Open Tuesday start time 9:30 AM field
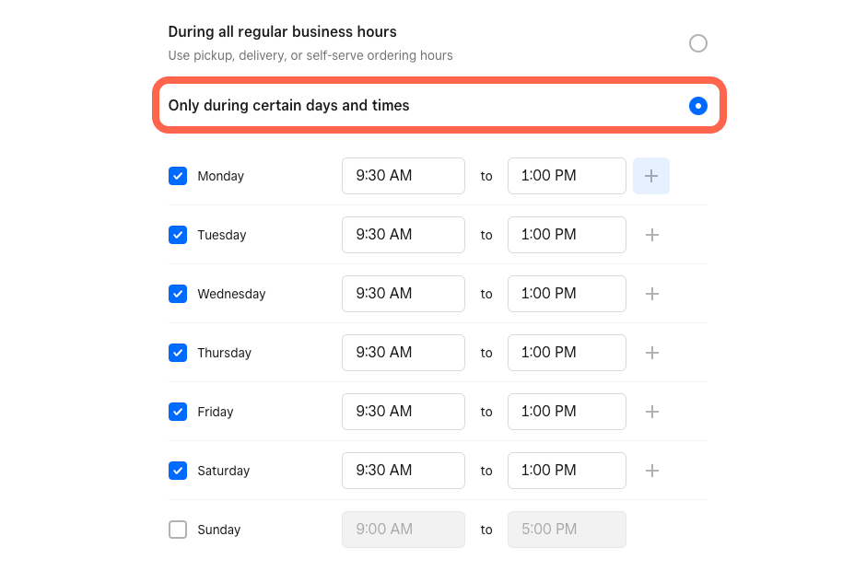This screenshot has width=866, height=571. (404, 235)
